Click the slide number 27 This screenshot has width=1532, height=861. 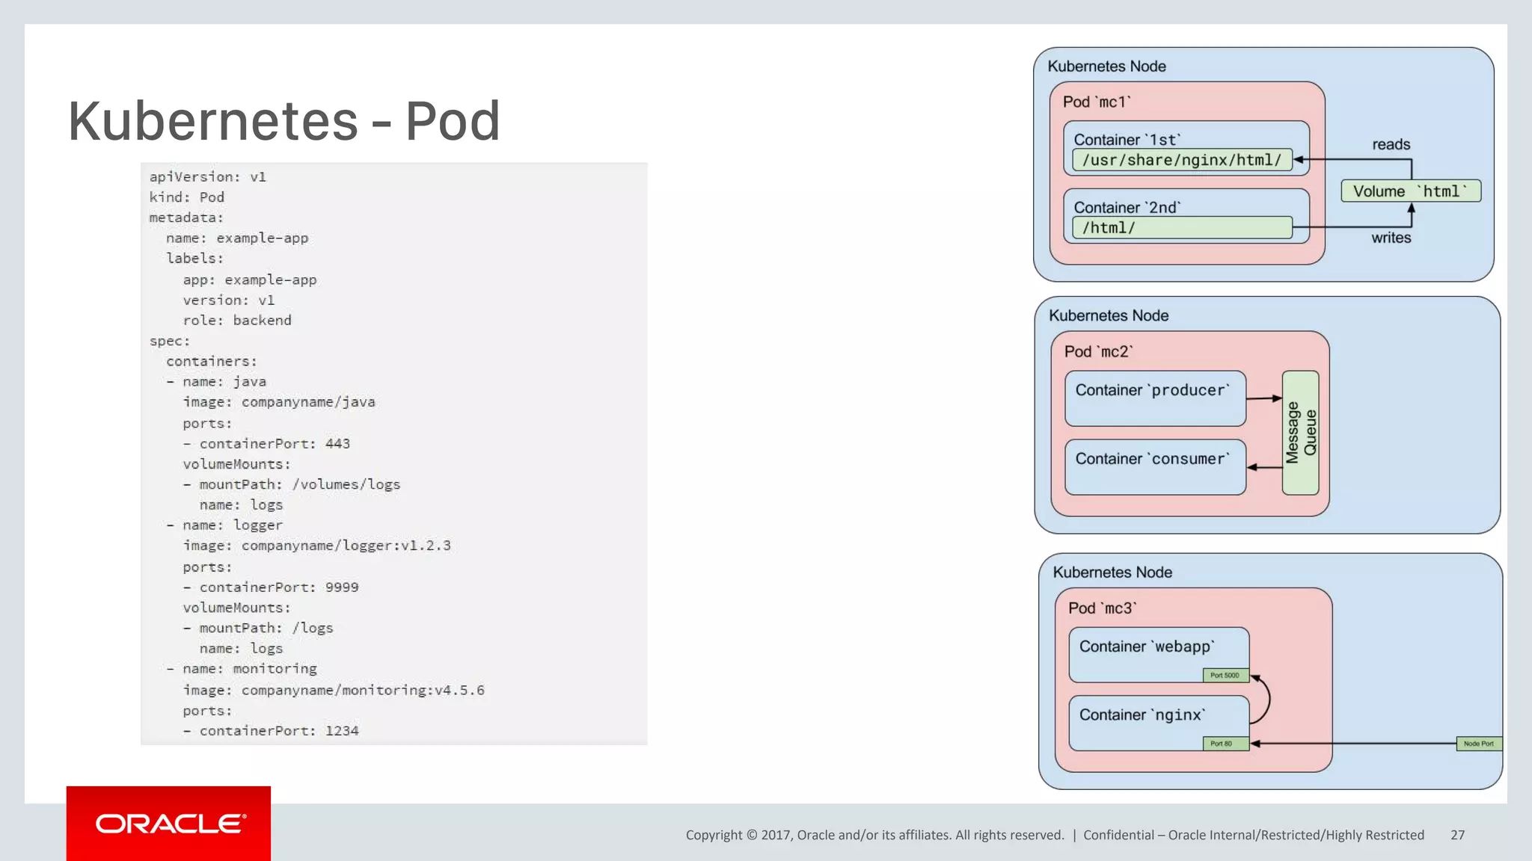(x=1457, y=835)
